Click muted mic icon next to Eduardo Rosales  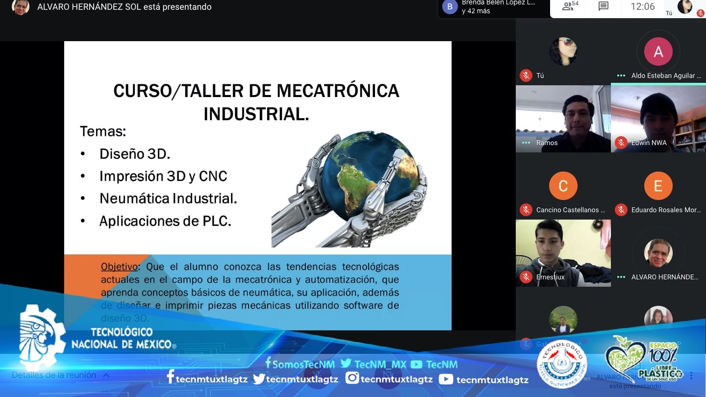621,210
